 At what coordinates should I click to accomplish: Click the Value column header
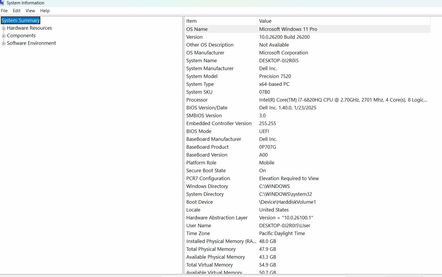point(344,21)
